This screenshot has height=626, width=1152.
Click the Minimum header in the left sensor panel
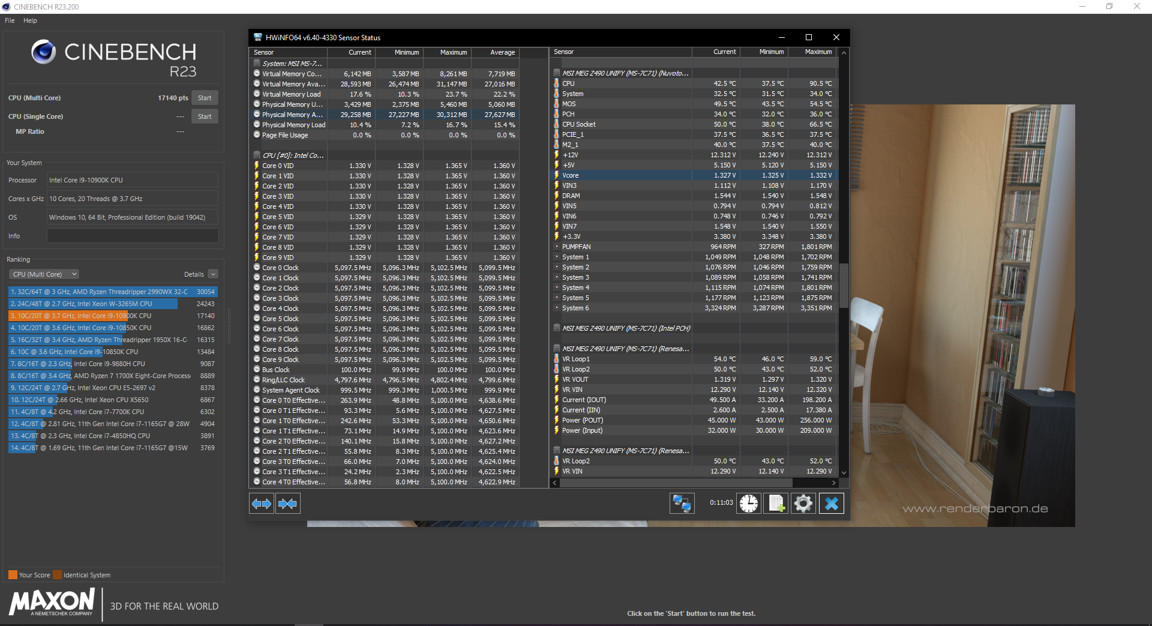click(399, 52)
